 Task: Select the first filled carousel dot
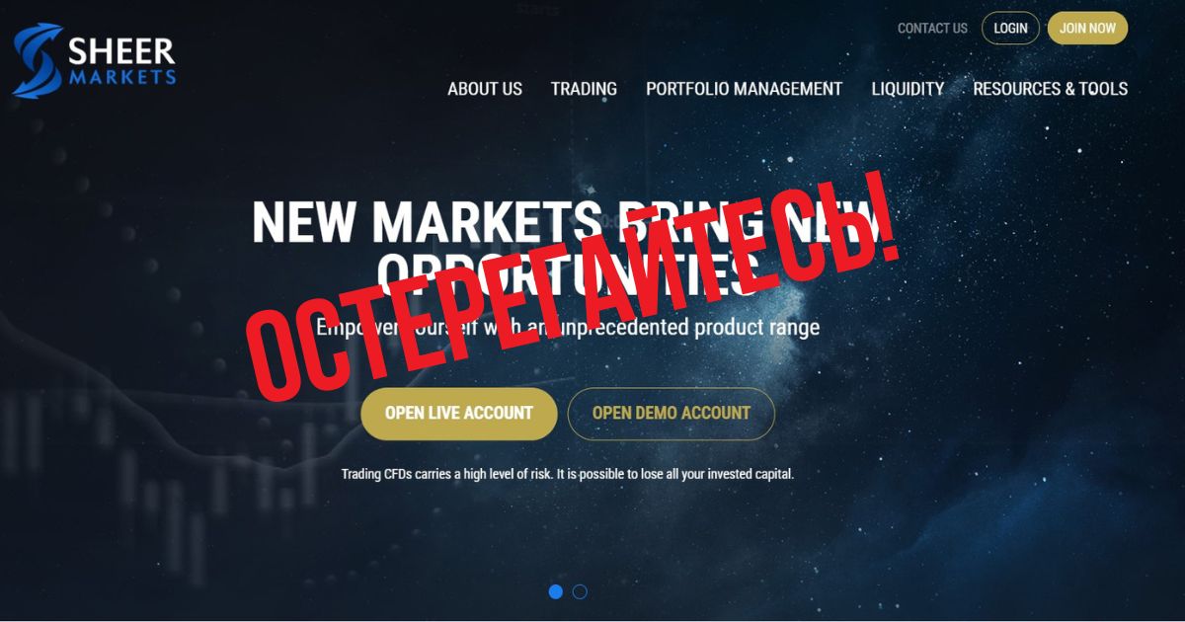click(x=556, y=591)
